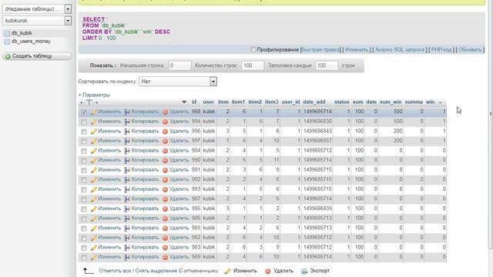The image size is (493, 277).
Task: Click Снять выделение link below table
Action: pos(156,271)
